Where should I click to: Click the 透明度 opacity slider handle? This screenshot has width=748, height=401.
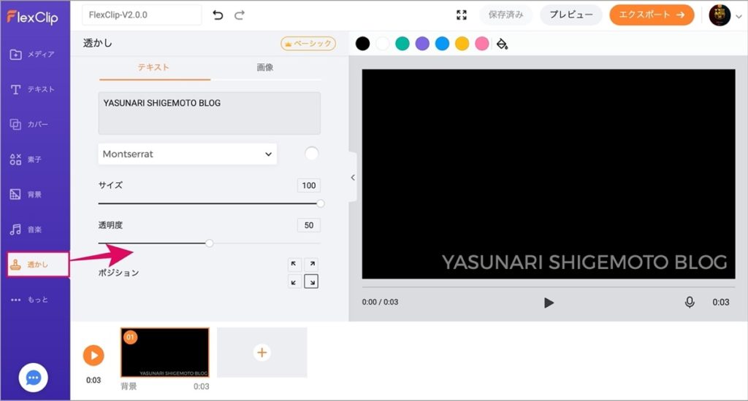pos(210,244)
